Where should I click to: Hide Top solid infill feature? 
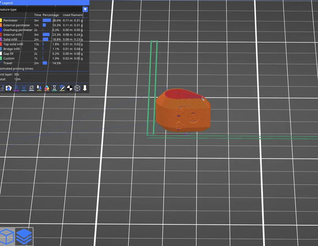point(41,44)
